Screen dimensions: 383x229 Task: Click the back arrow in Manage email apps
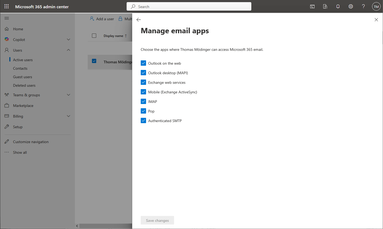click(139, 20)
